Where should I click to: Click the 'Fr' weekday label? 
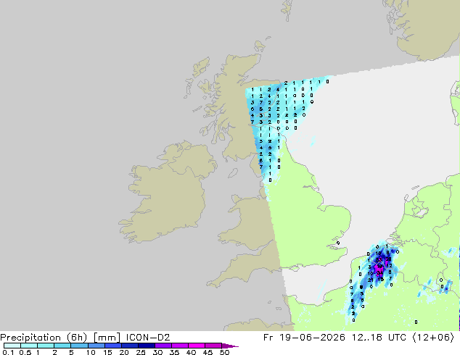tap(268, 338)
